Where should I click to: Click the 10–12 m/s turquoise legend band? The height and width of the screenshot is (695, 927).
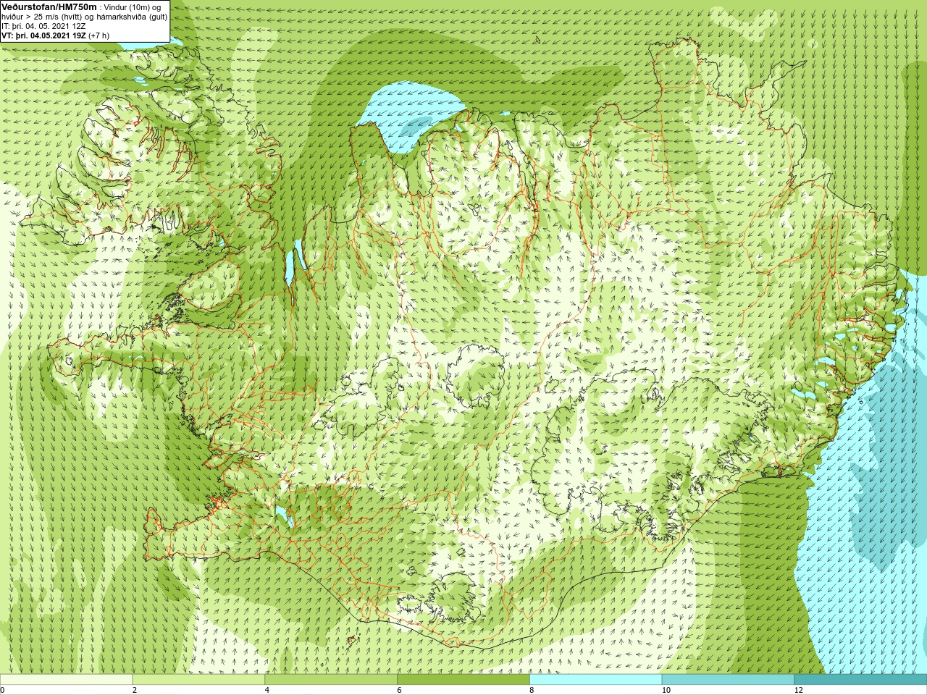(728, 680)
